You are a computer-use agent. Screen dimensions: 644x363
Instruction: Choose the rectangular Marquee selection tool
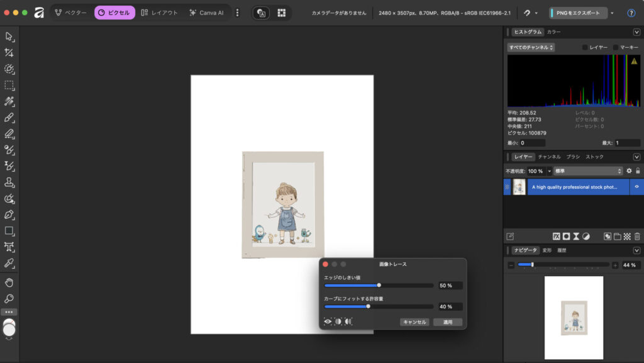(9, 85)
